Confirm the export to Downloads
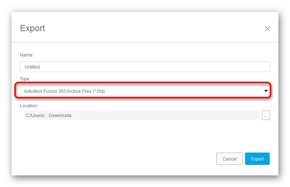The image size is (290, 187). point(257,159)
